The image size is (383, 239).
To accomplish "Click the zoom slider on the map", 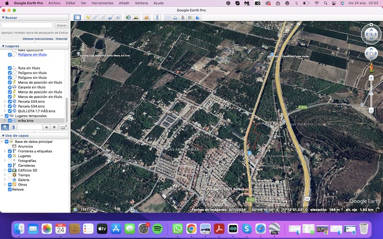I will (371, 94).
